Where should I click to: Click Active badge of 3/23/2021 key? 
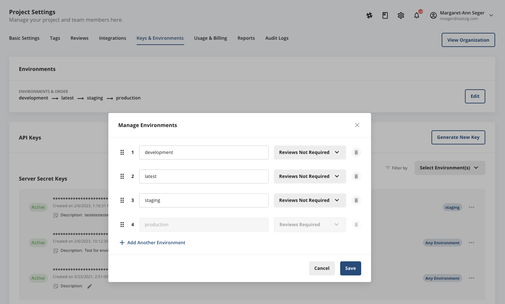coord(38,278)
